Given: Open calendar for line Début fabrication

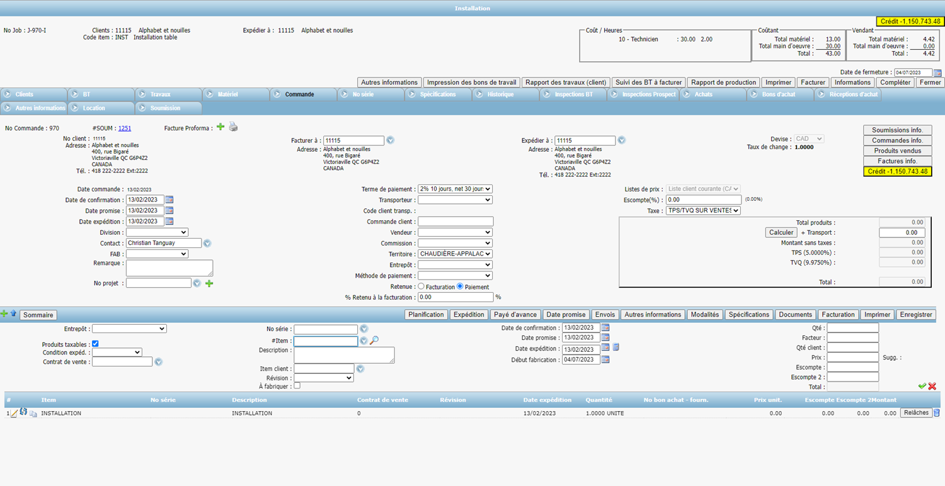Looking at the screenshot, I should [605, 360].
